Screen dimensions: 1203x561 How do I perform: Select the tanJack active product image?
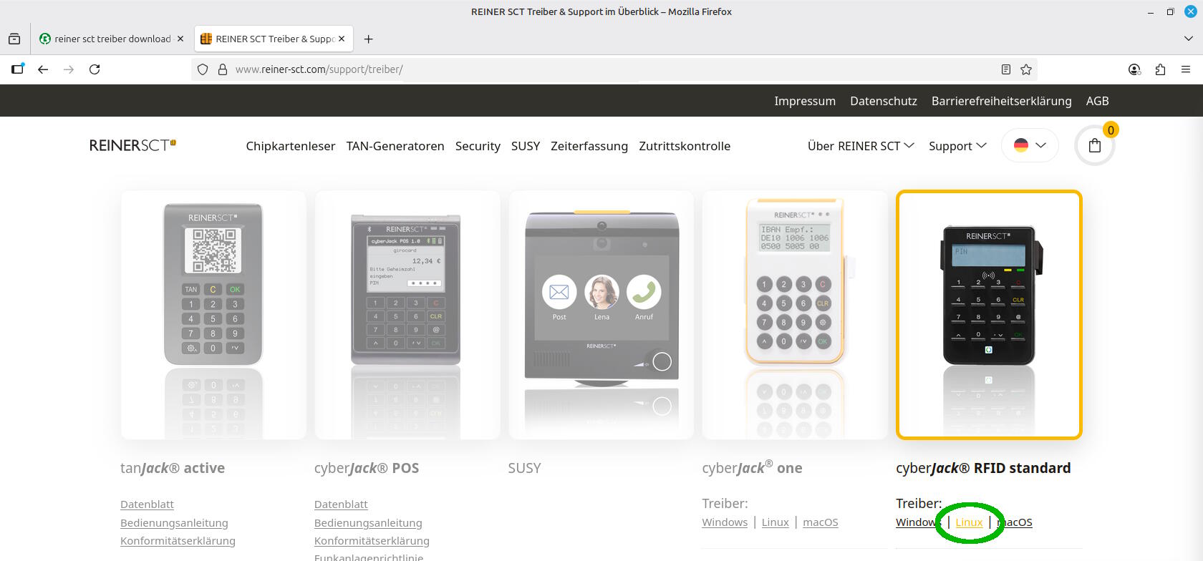click(x=213, y=315)
